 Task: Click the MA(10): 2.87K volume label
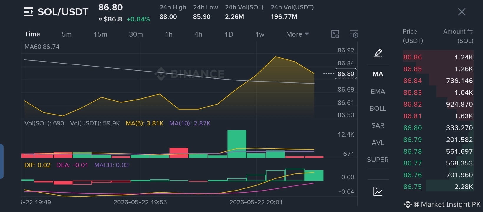coord(190,123)
